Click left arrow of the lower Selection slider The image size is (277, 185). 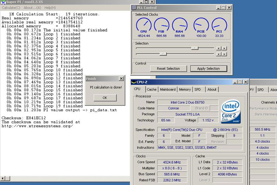point(218,54)
